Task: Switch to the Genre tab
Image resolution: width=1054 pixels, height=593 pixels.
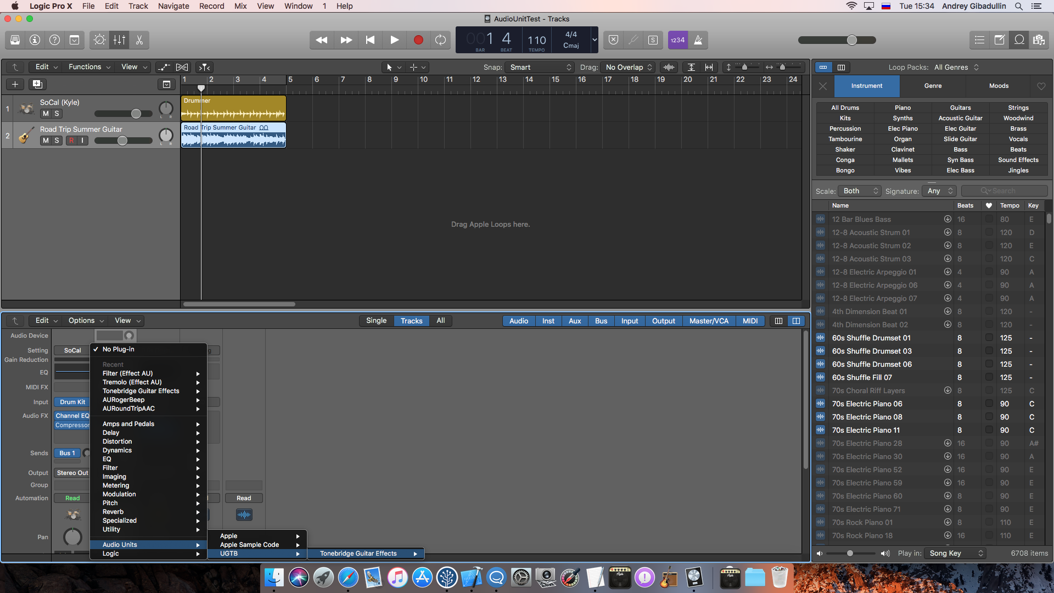Action: tap(933, 86)
